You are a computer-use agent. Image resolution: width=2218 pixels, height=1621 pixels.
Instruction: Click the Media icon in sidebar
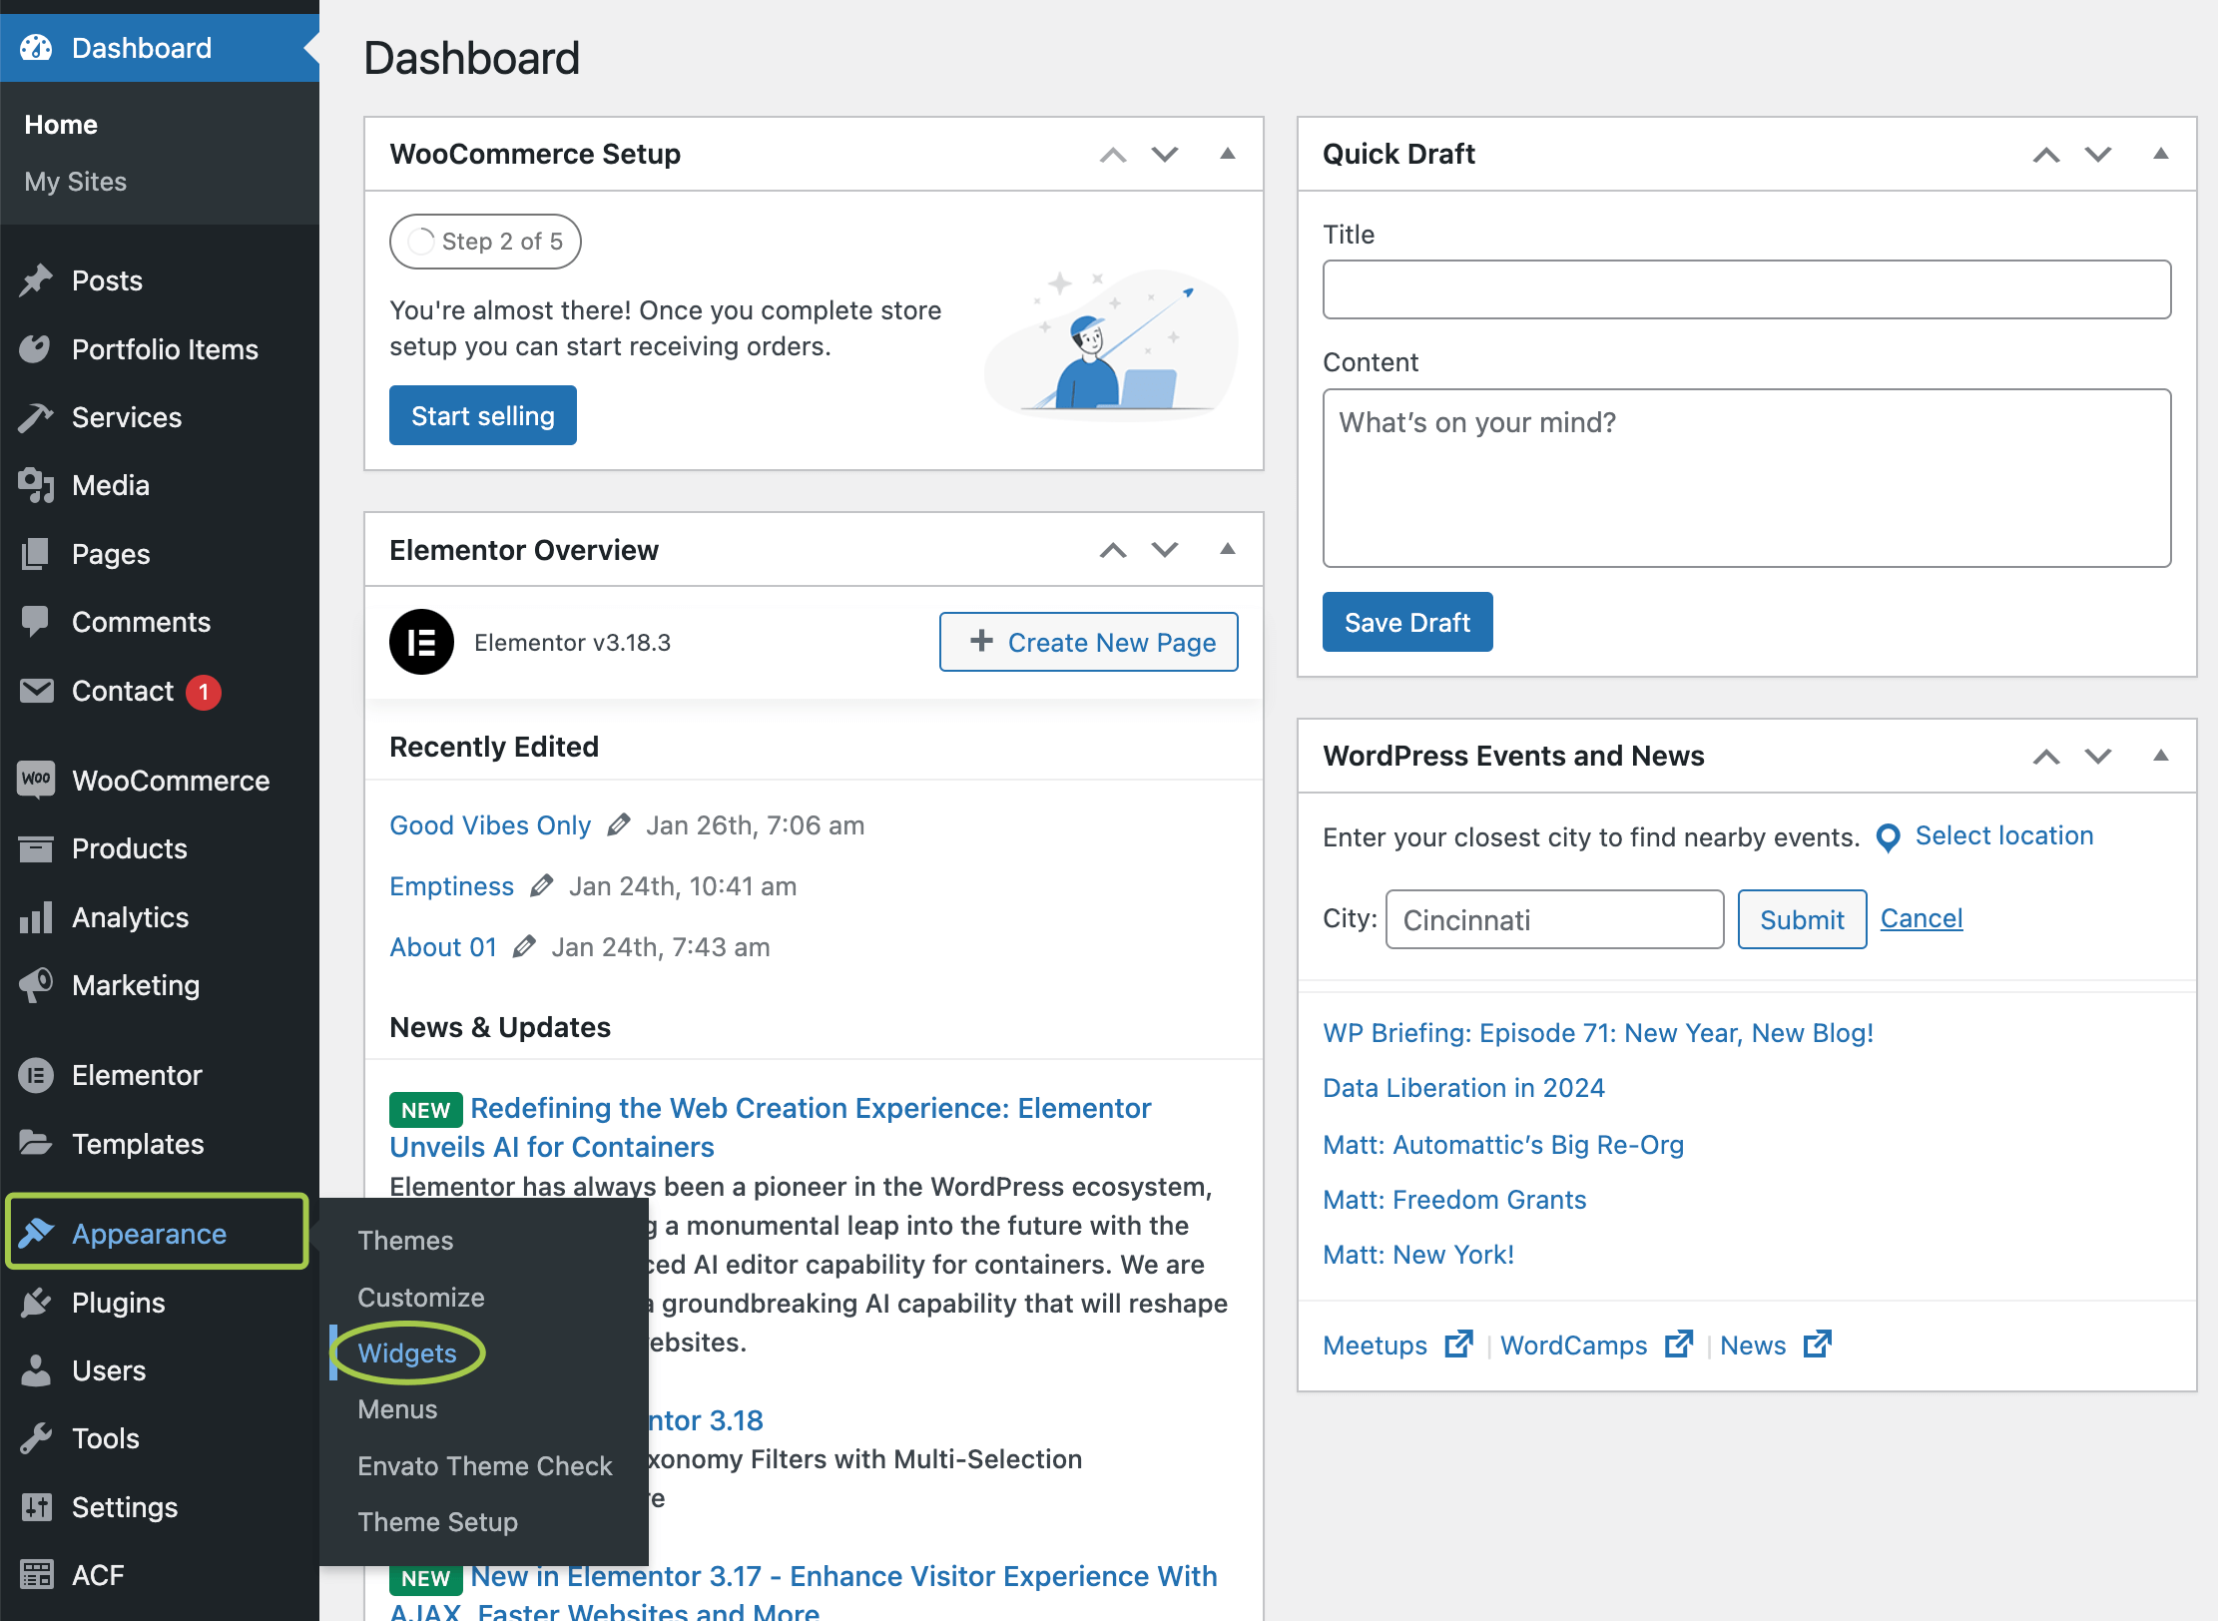coord(36,485)
